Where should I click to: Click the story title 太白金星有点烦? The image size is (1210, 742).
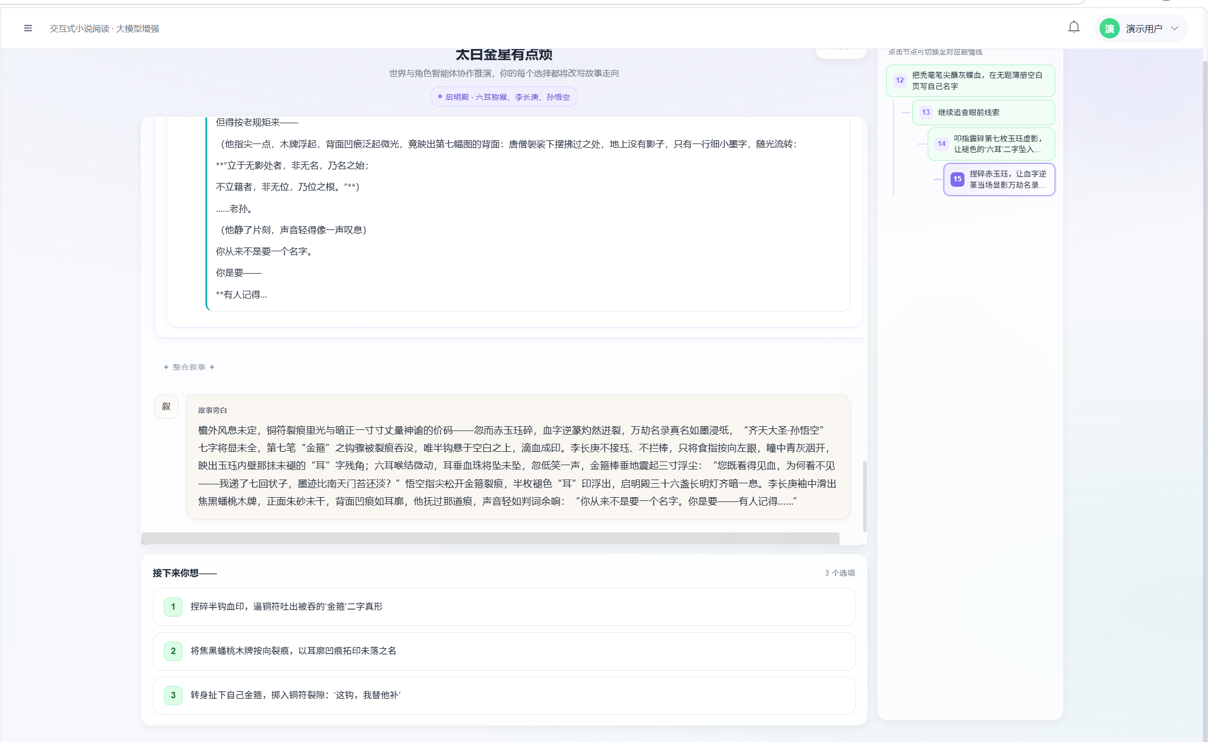coord(504,54)
